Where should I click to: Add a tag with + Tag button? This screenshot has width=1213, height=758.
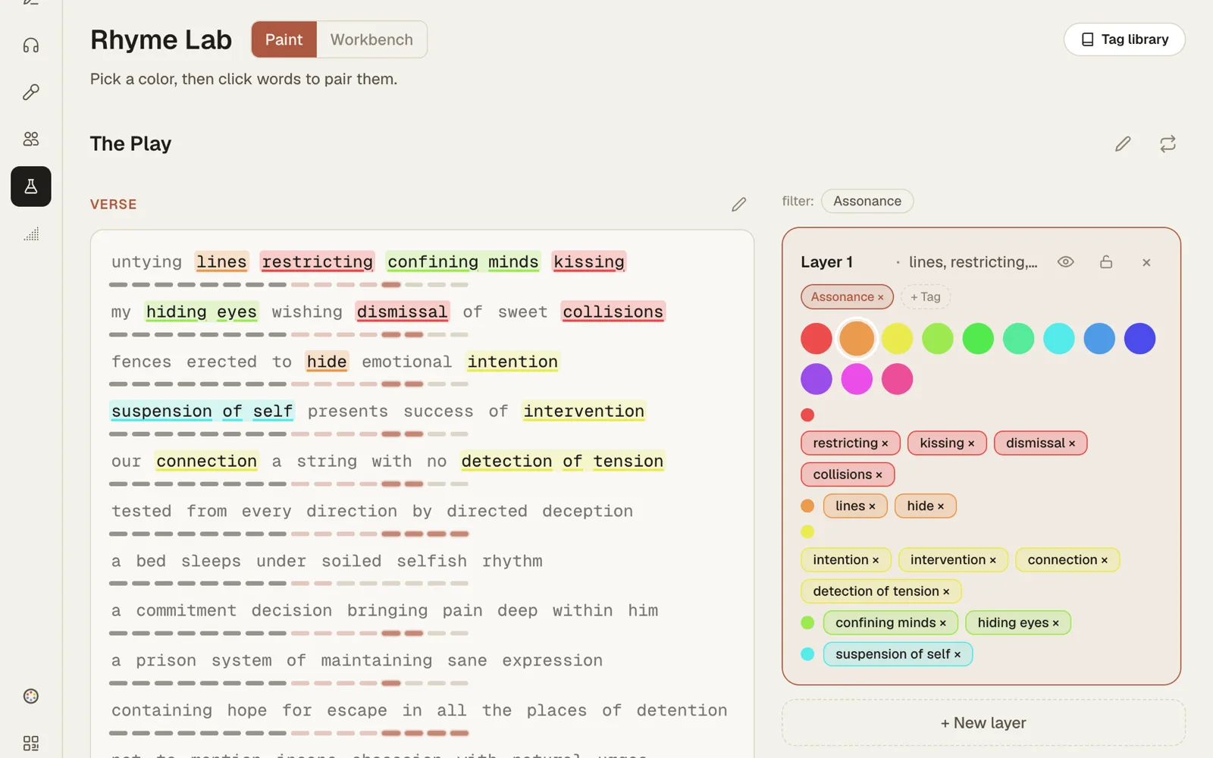(926, 297)
